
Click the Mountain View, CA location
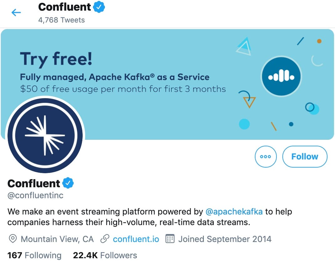(57, 239)
